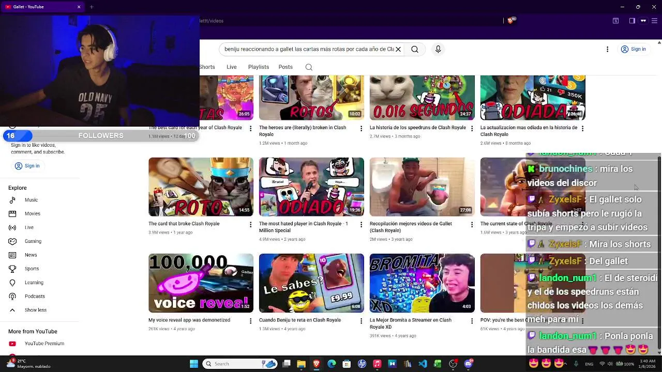Open options for 'The best card for each year' video

(x=251, y=128)
